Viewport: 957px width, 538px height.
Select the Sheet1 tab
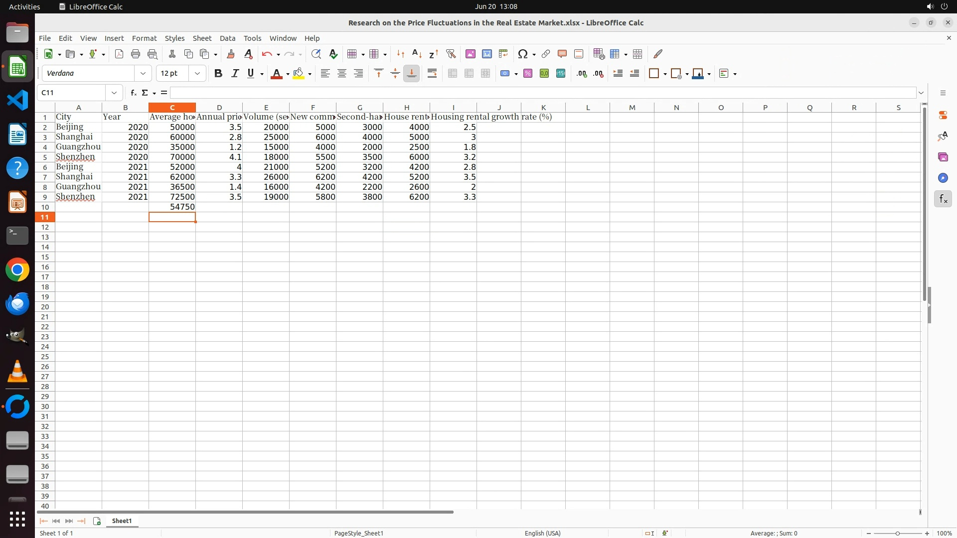tap(122, 521)
